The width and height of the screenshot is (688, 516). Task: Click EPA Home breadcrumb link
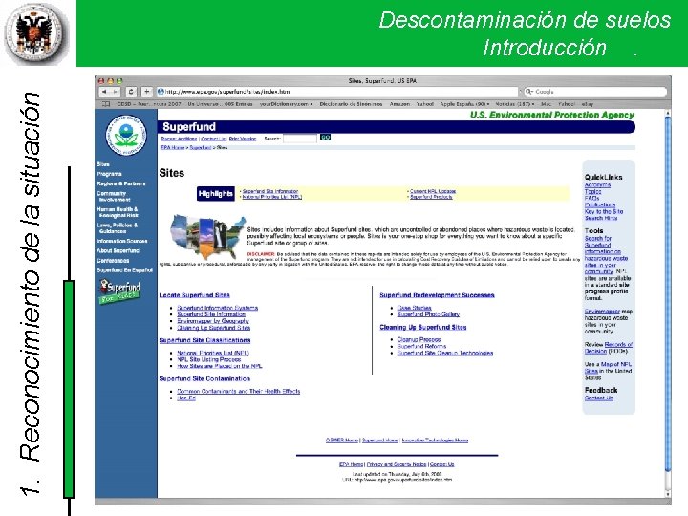coord(172,148)
